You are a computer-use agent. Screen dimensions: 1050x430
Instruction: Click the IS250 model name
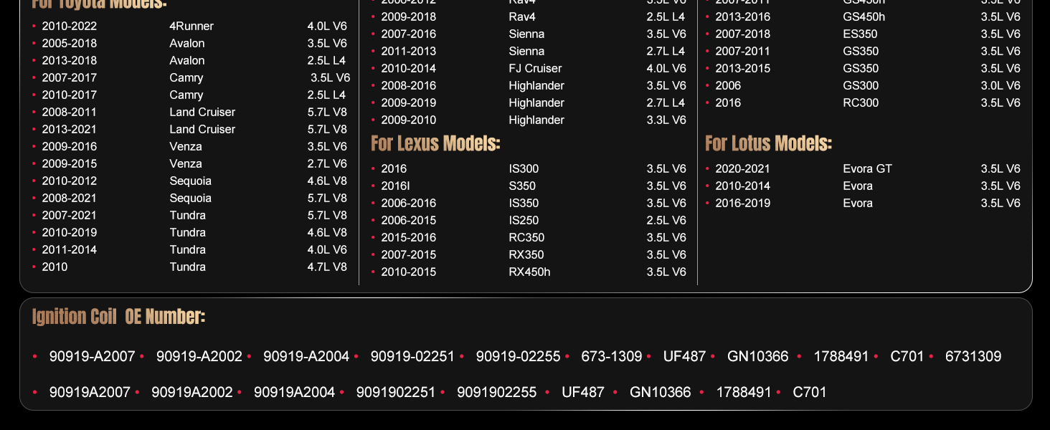click(x=524, y=221)
